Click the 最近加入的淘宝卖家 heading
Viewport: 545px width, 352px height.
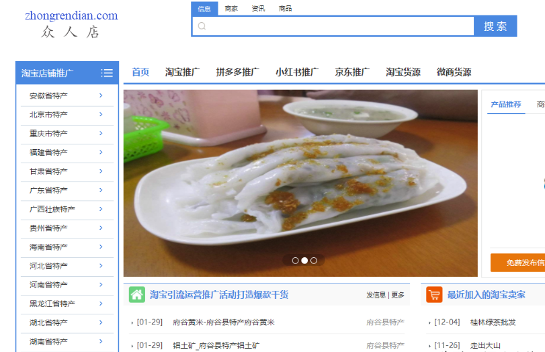(x=487, y=295)
